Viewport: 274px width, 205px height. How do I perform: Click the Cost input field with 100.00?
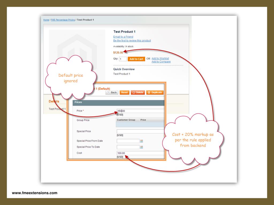(x=140, y=153)
